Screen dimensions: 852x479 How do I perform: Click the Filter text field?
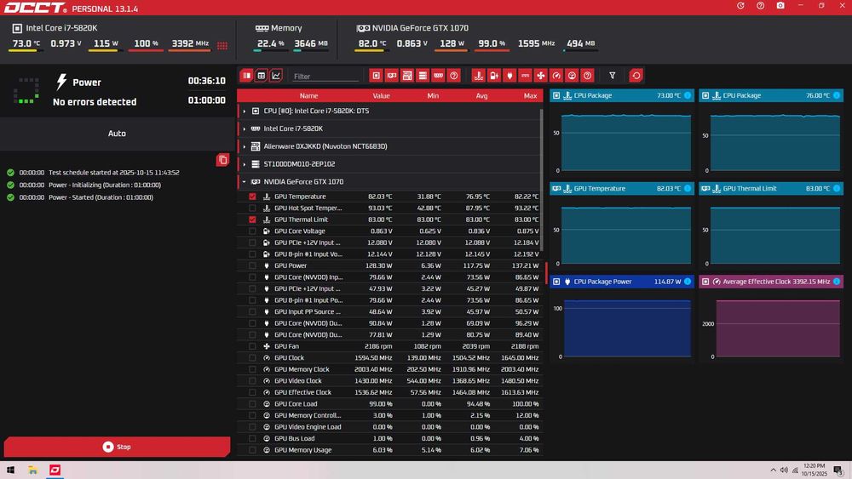[x=325, y=77]
